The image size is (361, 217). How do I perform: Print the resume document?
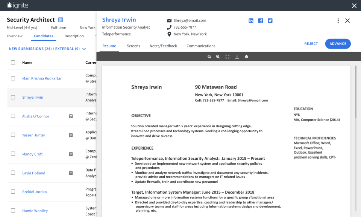coord(246,56)
